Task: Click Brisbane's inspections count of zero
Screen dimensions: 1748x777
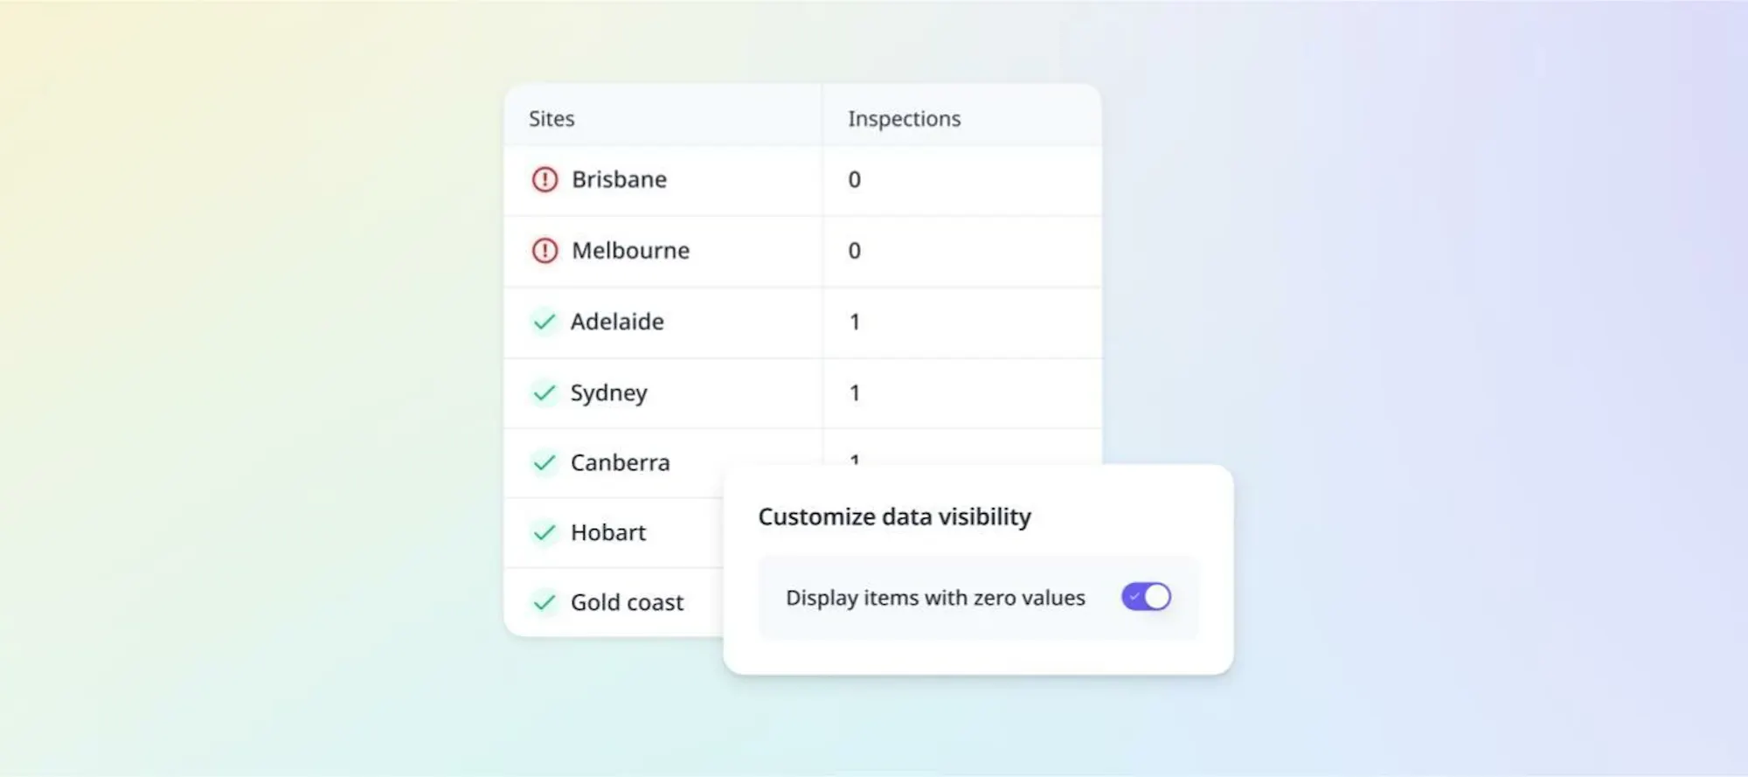Action: coord(854,180)
